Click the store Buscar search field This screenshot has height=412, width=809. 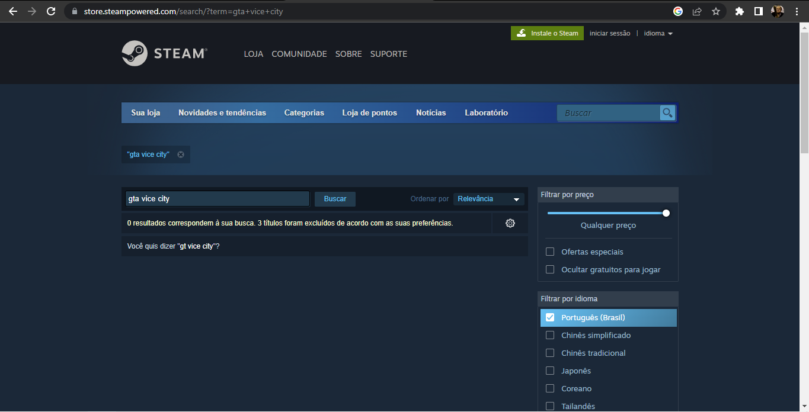[609, 113]
